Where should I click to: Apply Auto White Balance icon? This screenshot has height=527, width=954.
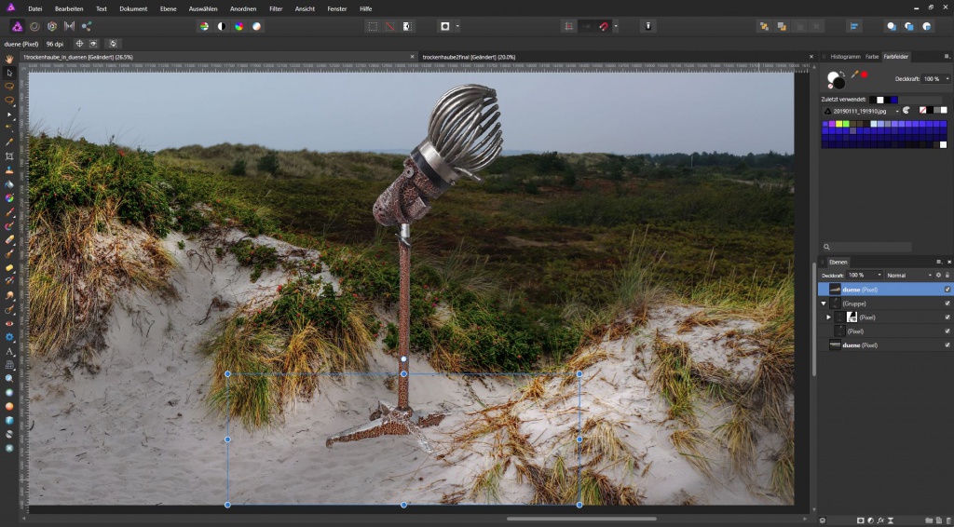point(257,26)
